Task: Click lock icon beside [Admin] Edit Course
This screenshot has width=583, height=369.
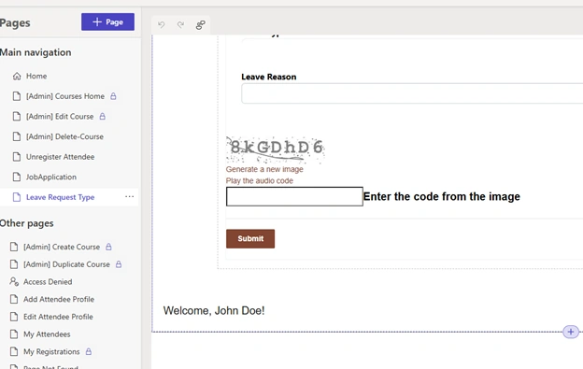Action: tap(102, 117)
